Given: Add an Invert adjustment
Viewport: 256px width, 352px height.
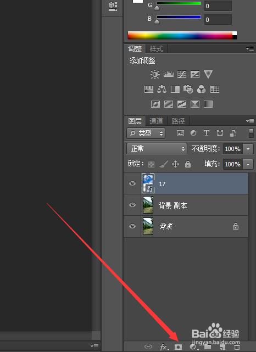Looking at the screenshot, I should click(x=155, y=104).
